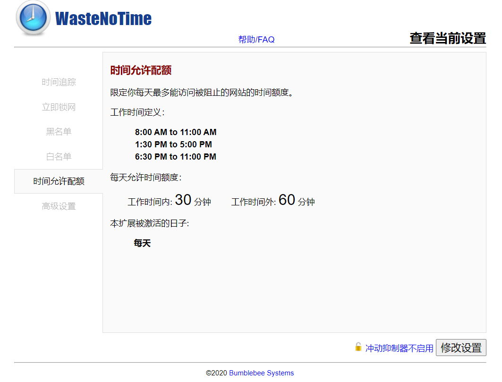502x382 pixels.
Task: Open the 黑名单 tab
Action: pyautogui.click(x=59, y=132)
